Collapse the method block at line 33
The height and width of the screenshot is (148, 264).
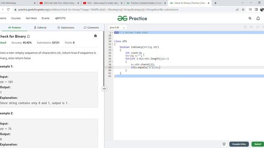click(112, 50)
